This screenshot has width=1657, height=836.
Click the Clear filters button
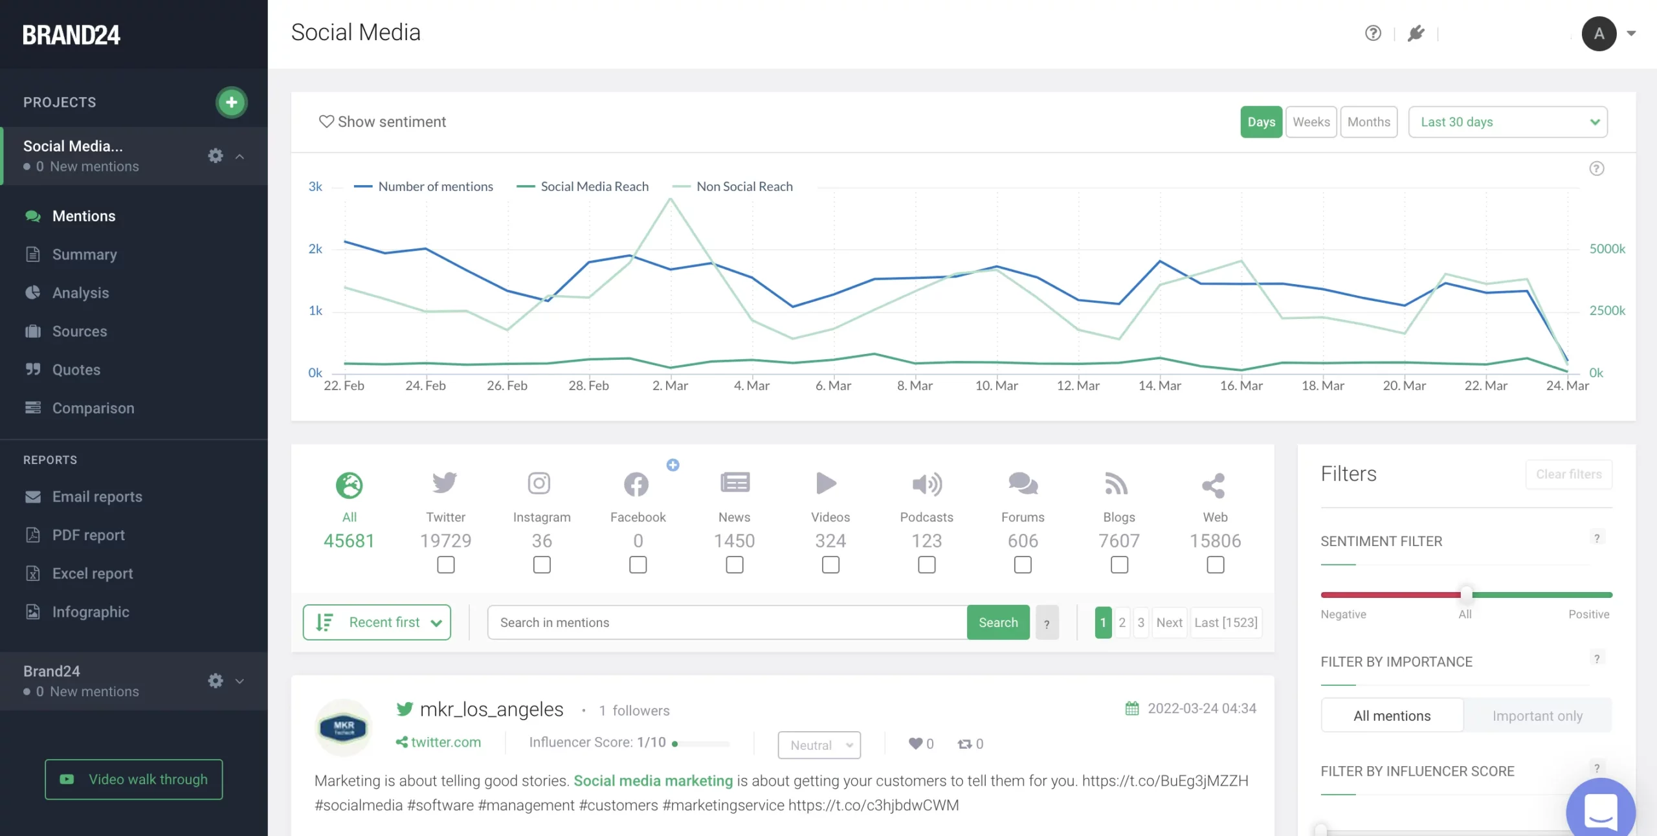(1568, 474)
